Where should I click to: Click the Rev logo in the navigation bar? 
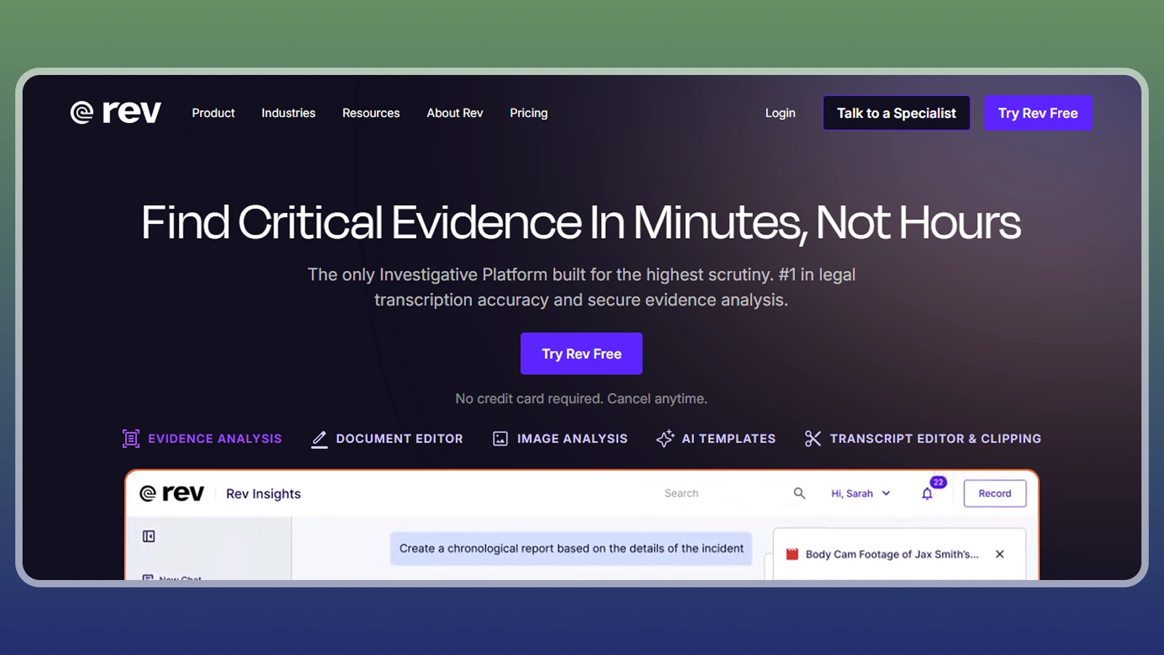click(x=116, y=112)
